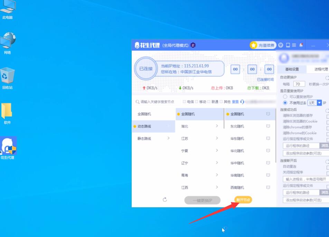Contact support via the headset icon
329x237 pixels.
tap(242, 102)
